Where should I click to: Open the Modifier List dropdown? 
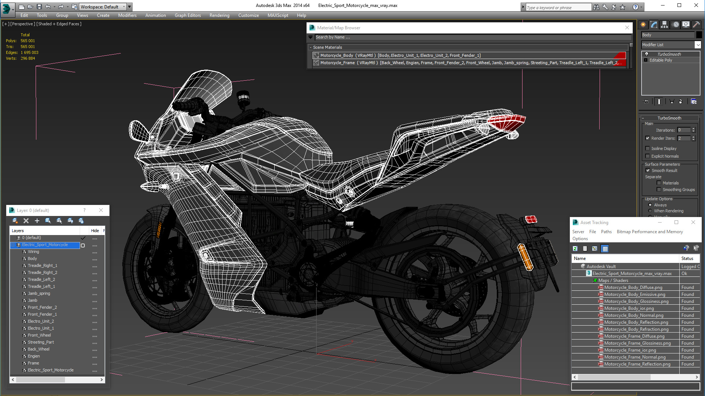pos(698,45)
